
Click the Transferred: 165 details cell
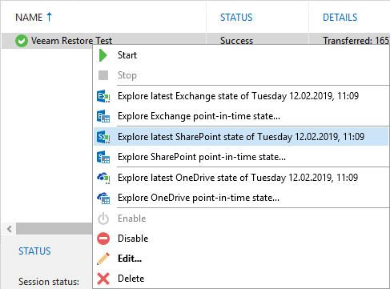tap(356, 40)
